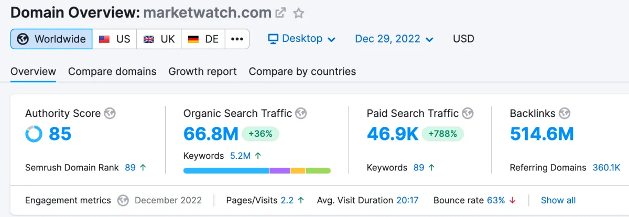Click the Authority Score value 85
Viewport: 629px width, 217px height.
point(60,134)
